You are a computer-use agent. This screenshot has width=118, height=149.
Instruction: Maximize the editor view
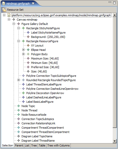[114, 3]
